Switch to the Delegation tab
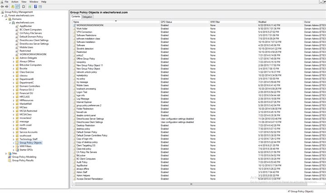This screenshot has height=193, width=326. [87, 17]
